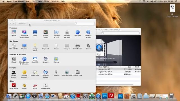The image size is (180, 101).
Task: Open Users & Groups pane
Action: point(13,74)
